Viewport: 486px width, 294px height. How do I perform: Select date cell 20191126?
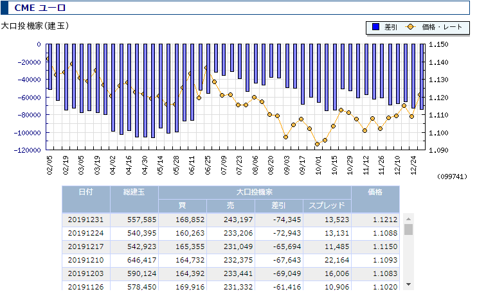(x=86, y=287)
